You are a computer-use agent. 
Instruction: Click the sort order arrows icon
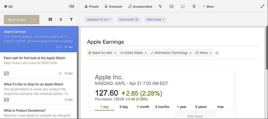[61, 20]
